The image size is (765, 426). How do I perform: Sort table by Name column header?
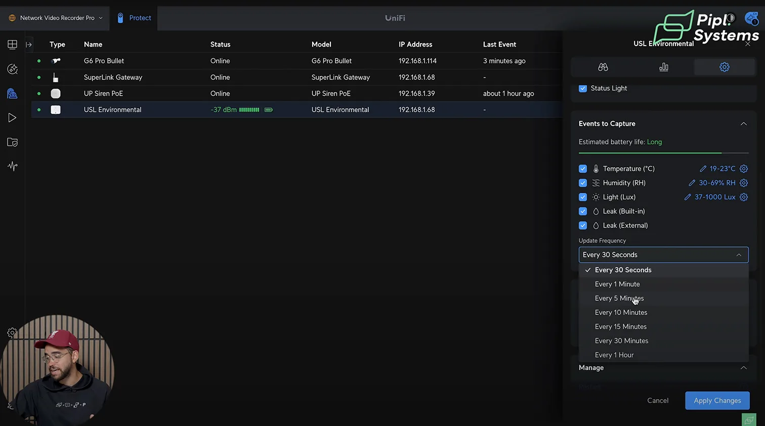pyautogui.click(x=93, y=45)
